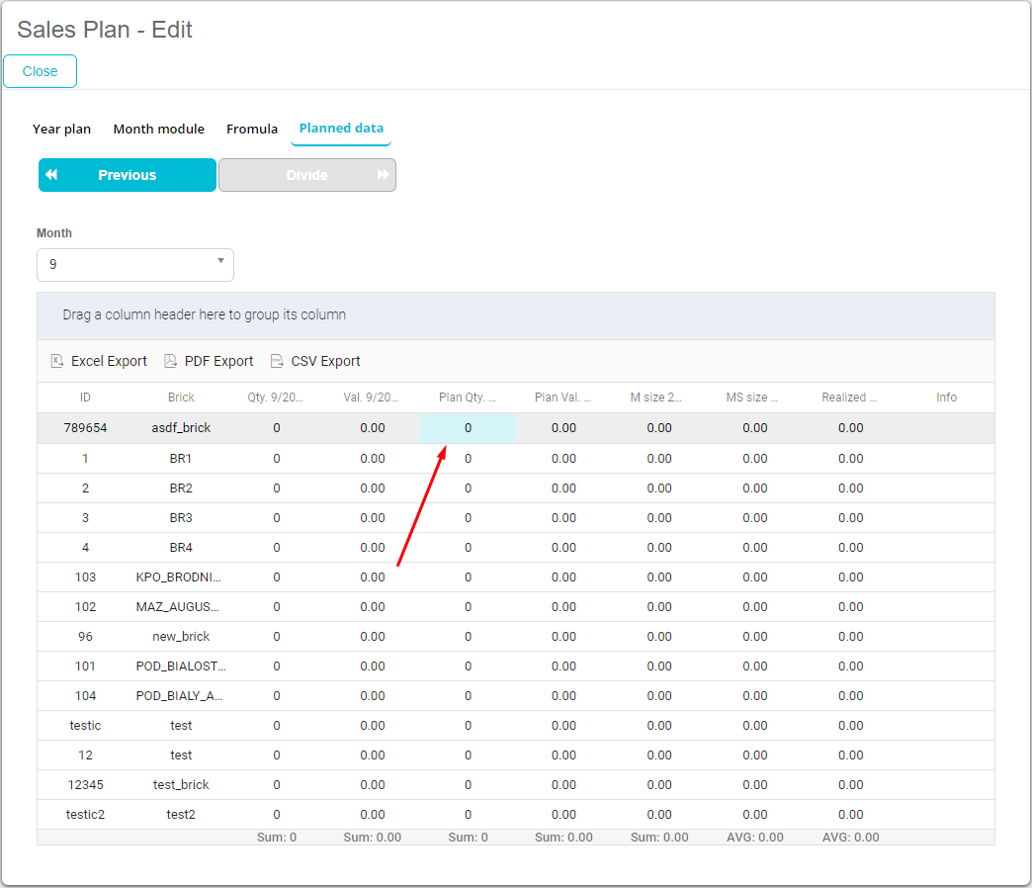Click the CSV Export icon
The width and height of the screenshot is (1032, 888).
click(277, 362)
